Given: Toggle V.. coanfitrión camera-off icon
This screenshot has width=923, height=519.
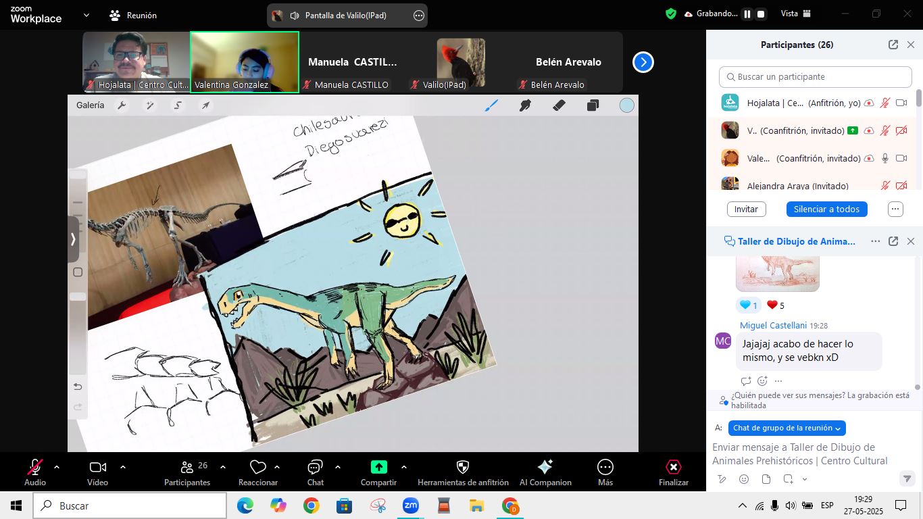Looking at the screenshot, I should coord(901,131).
